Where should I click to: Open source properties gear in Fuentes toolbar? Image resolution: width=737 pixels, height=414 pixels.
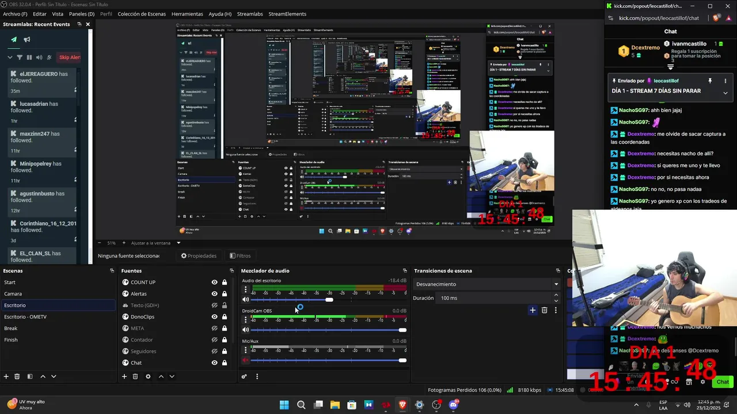click(148, 377)
